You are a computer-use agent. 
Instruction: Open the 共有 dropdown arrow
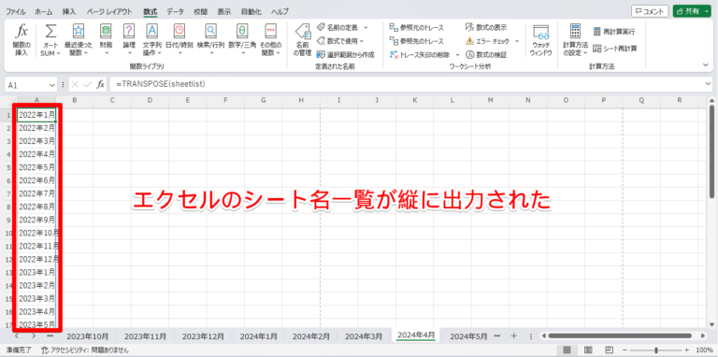click(708, 11)
